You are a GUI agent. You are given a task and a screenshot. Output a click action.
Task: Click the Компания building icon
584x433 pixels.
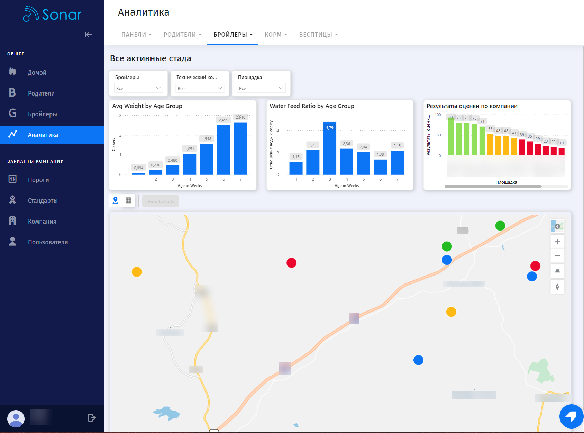[x=12, y=220]
